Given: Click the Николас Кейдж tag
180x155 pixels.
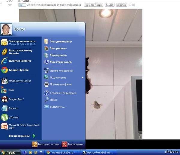Looking at the screenshot, I should tap(93, 5).
